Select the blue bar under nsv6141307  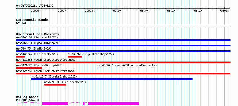point(112,79)
